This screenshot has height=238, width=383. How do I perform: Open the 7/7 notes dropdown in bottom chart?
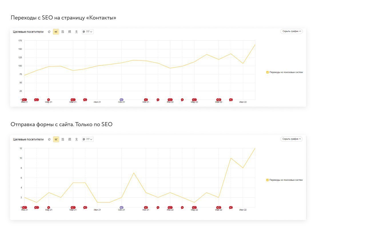tap(88, 139)
